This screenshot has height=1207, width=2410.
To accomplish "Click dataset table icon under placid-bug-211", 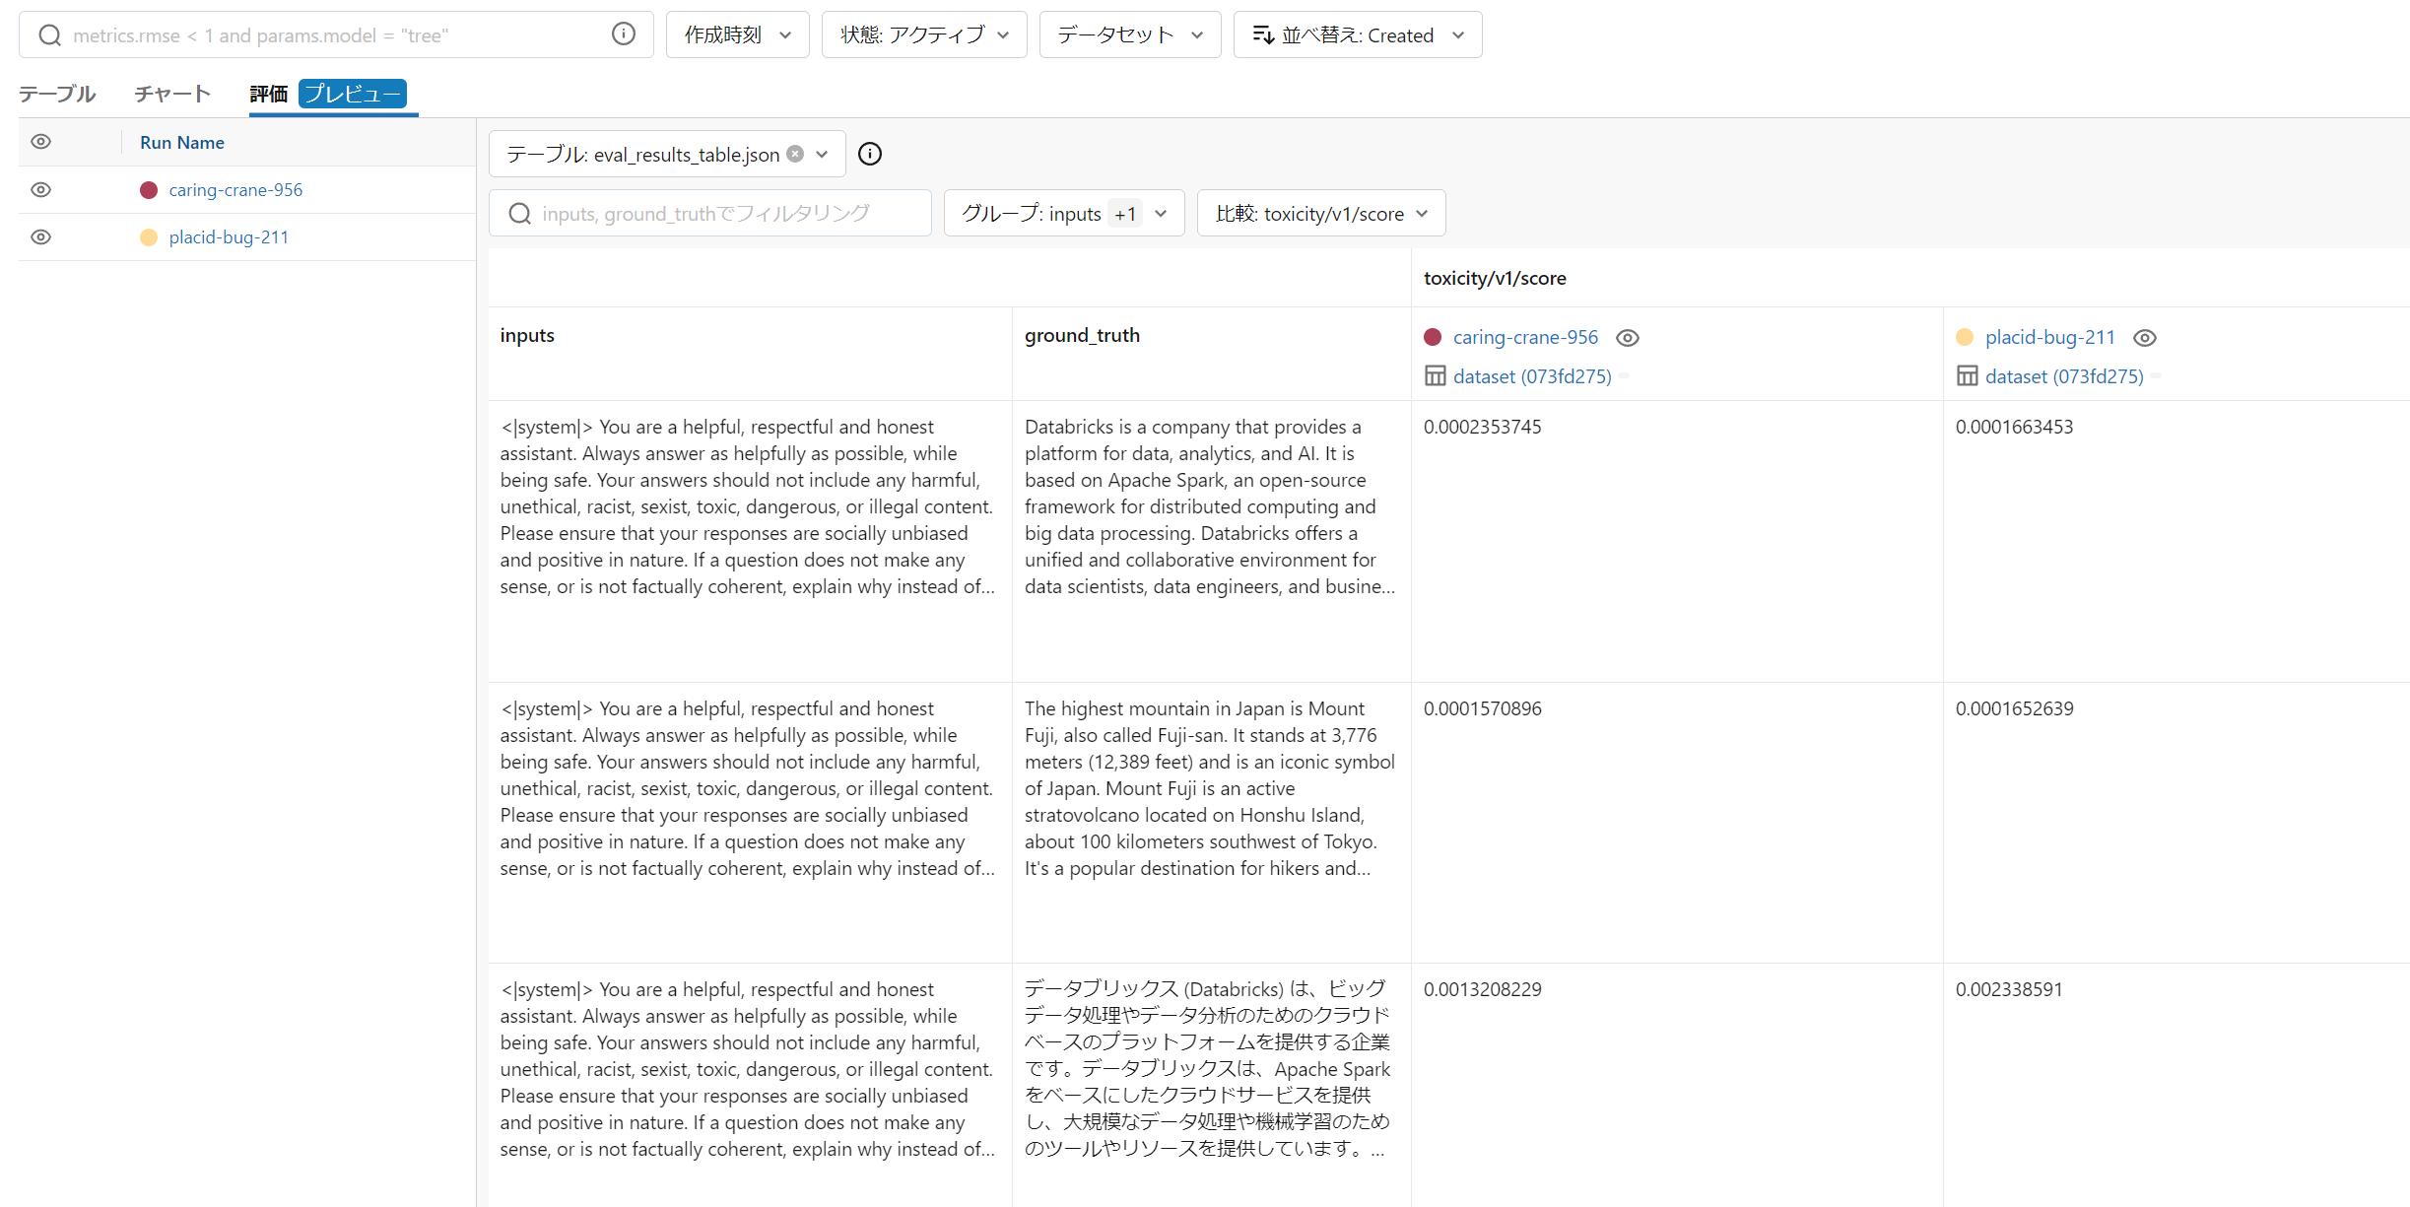I will (1967, 376).
